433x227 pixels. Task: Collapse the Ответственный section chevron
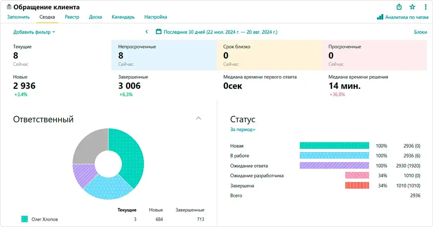pyautogui.click(x=198, y=118)
